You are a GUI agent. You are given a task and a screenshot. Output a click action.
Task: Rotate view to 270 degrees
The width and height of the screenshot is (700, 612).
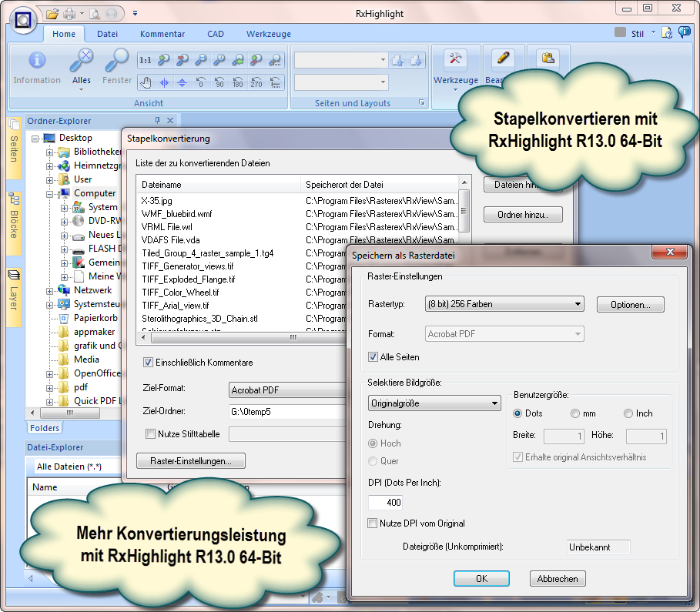(256, 82)
